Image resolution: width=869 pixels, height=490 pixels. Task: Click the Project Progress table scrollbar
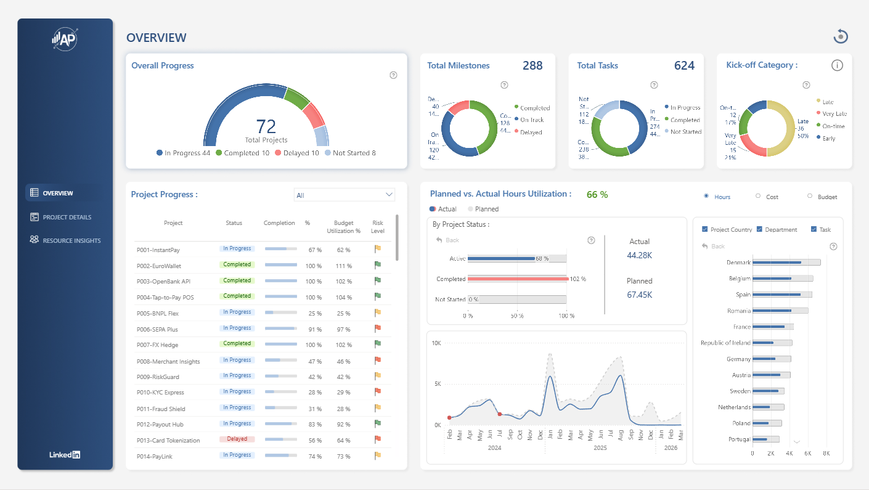[x=398, y=237]
